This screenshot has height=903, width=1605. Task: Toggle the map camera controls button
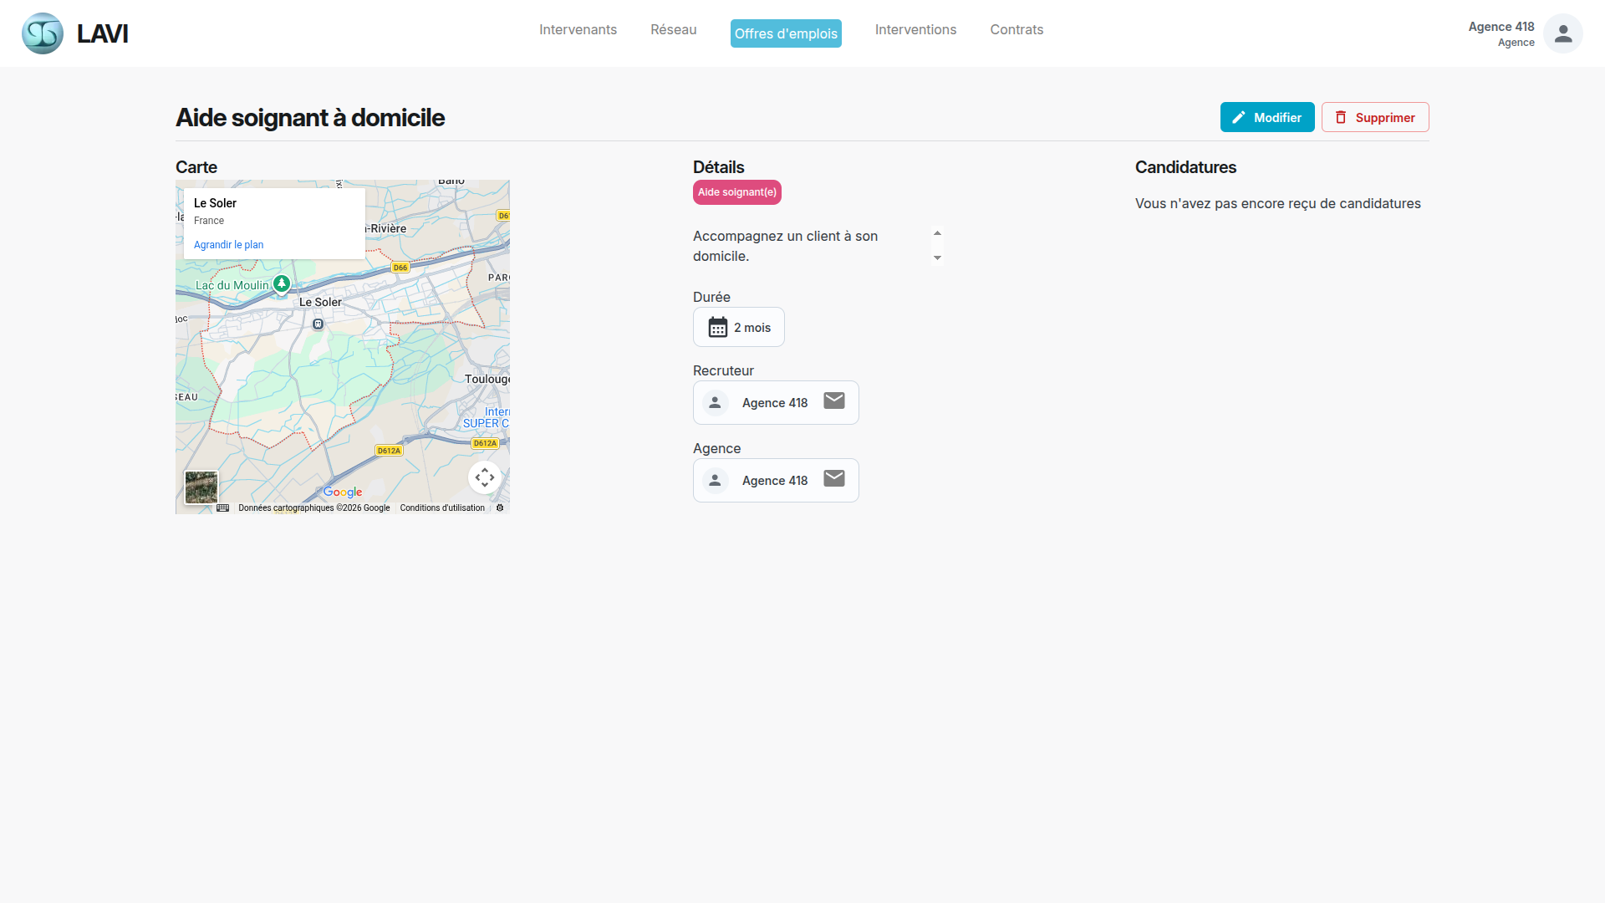[x=485, y=477]
